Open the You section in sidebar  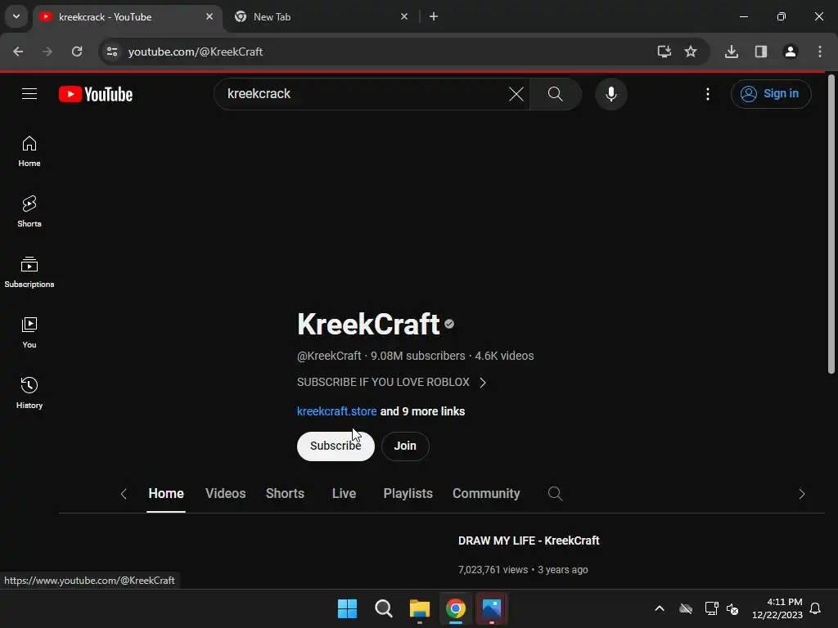click(x=29, y=333)
